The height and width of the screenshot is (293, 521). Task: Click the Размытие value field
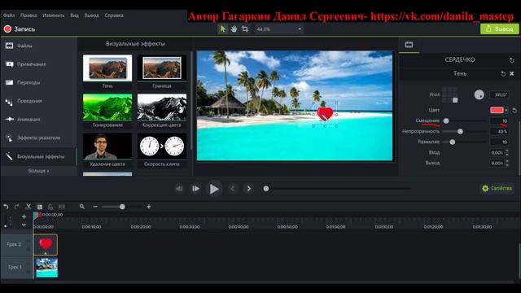[x=499, y=142]
